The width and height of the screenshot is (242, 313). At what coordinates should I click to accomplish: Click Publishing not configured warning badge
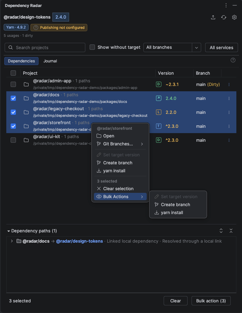tap(59, 28)
